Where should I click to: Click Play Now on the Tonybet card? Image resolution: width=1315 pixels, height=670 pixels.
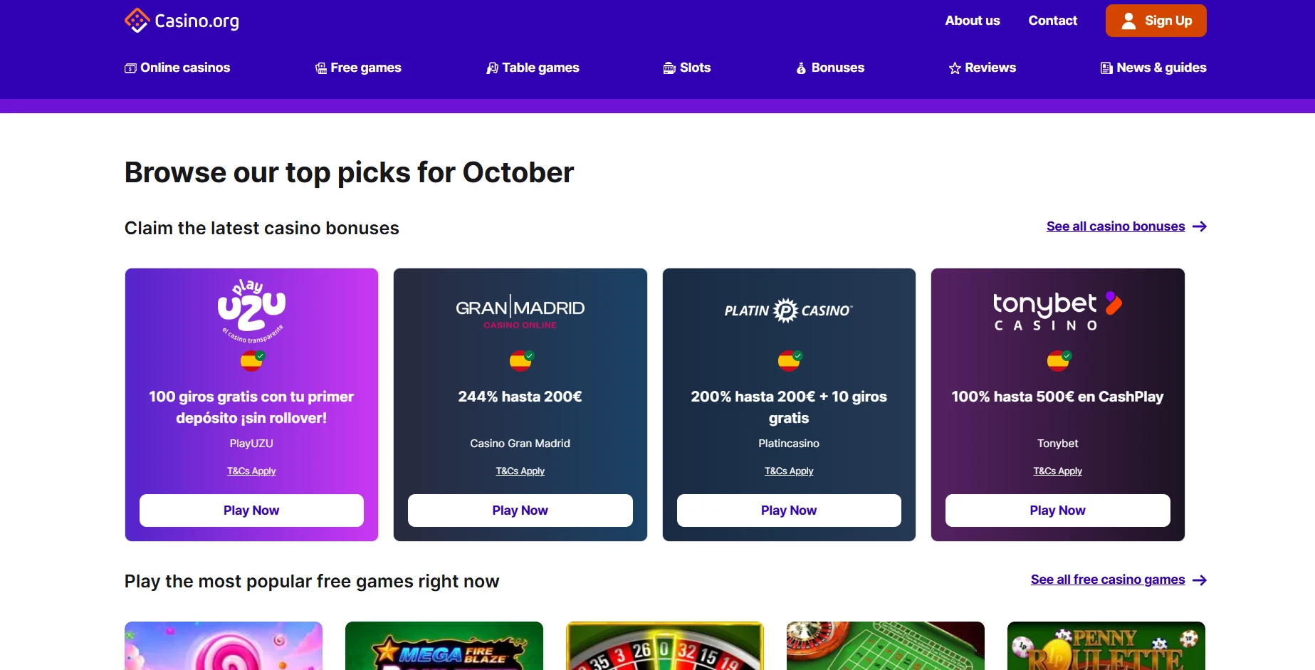tap(1058, 511)
